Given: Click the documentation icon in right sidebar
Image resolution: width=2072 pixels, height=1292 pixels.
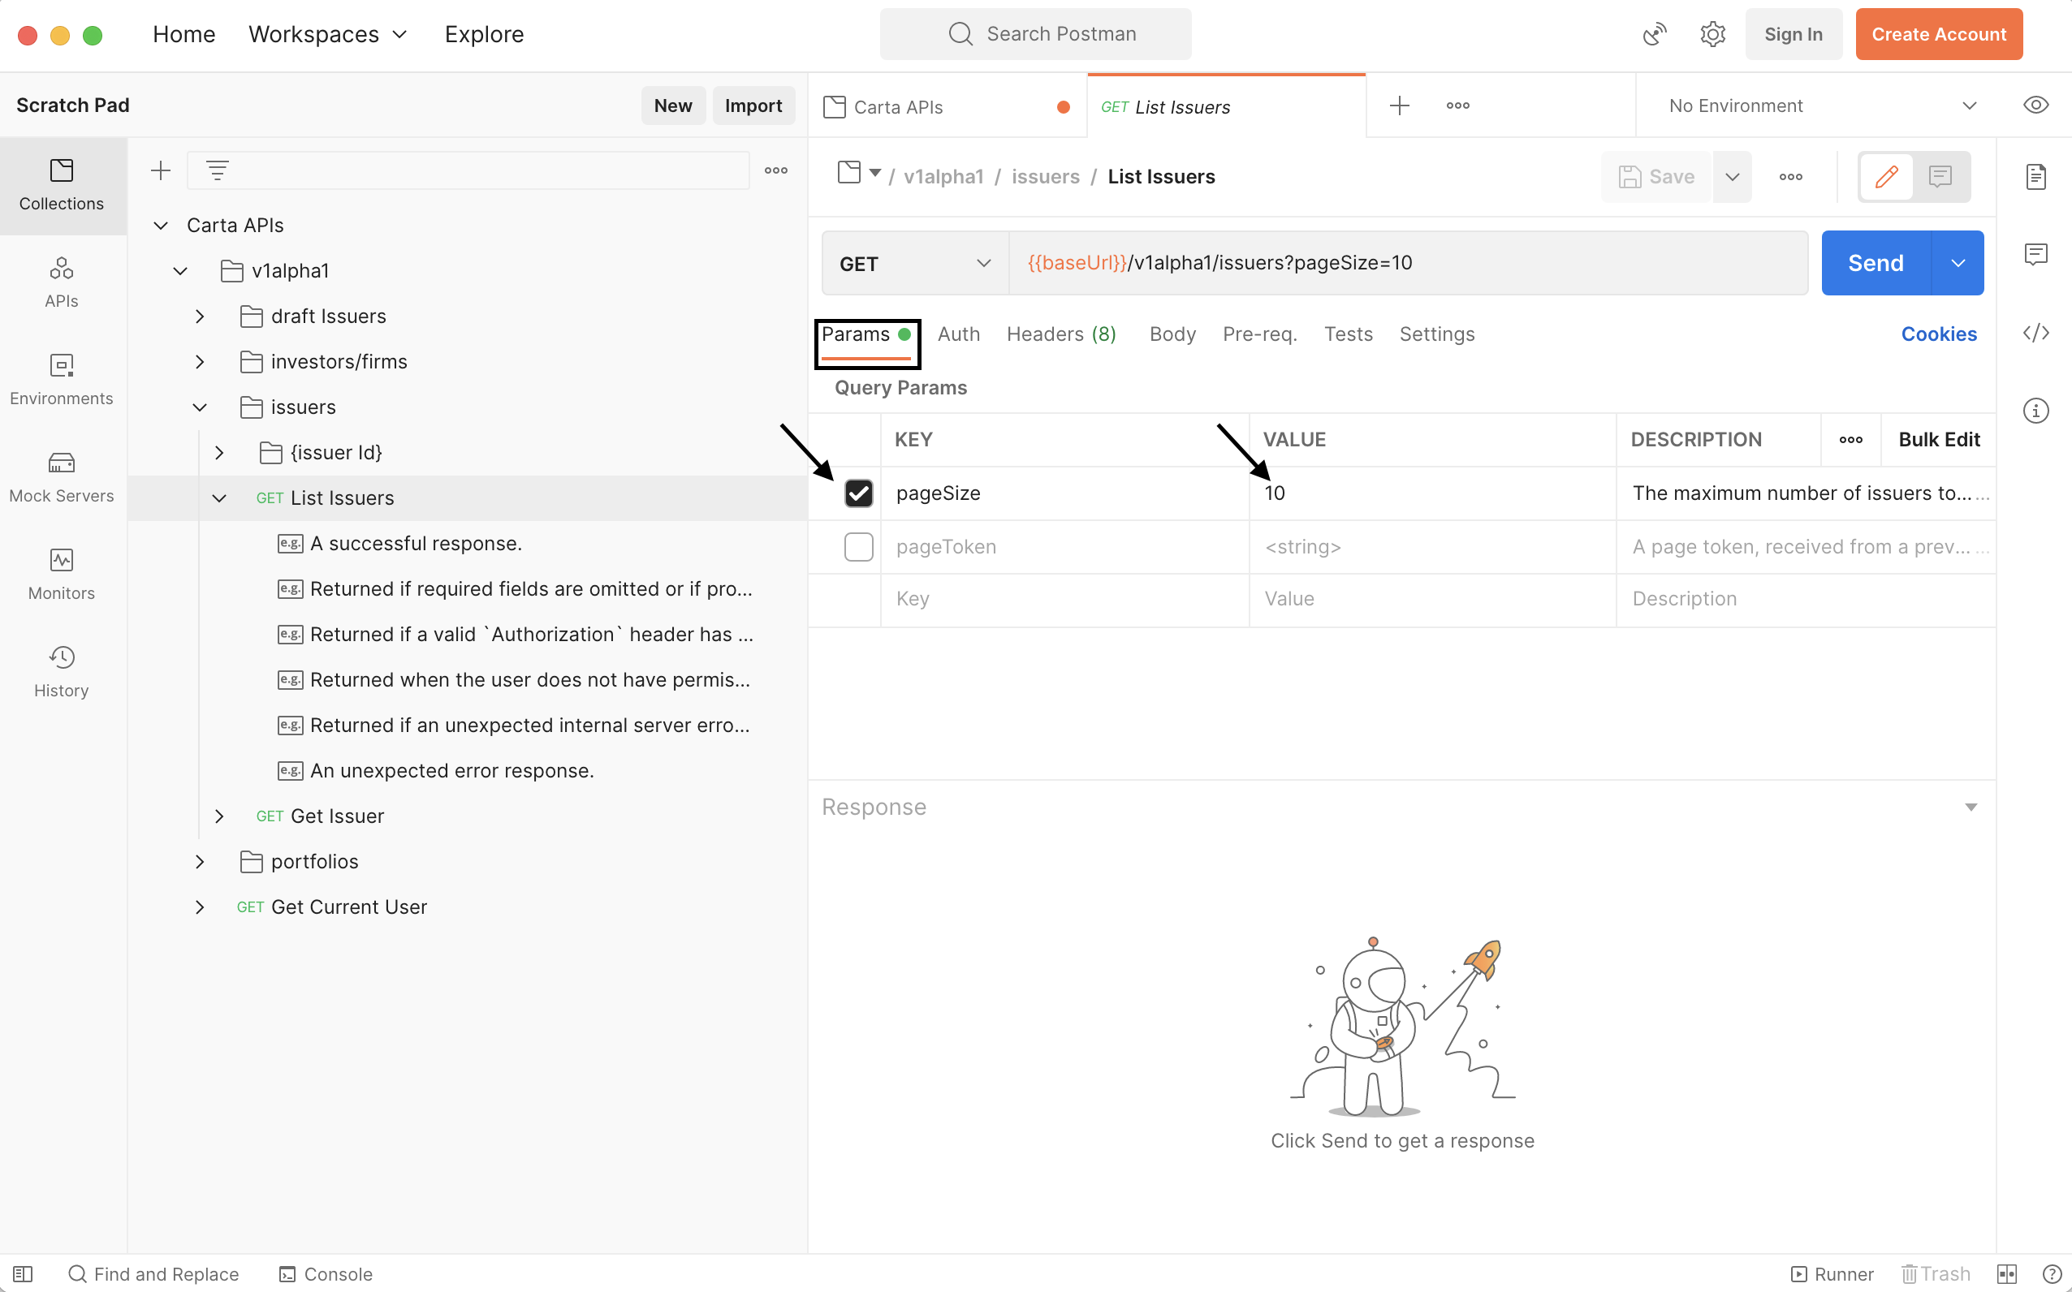Looking at the screenshot, I should pos(2035,177).
